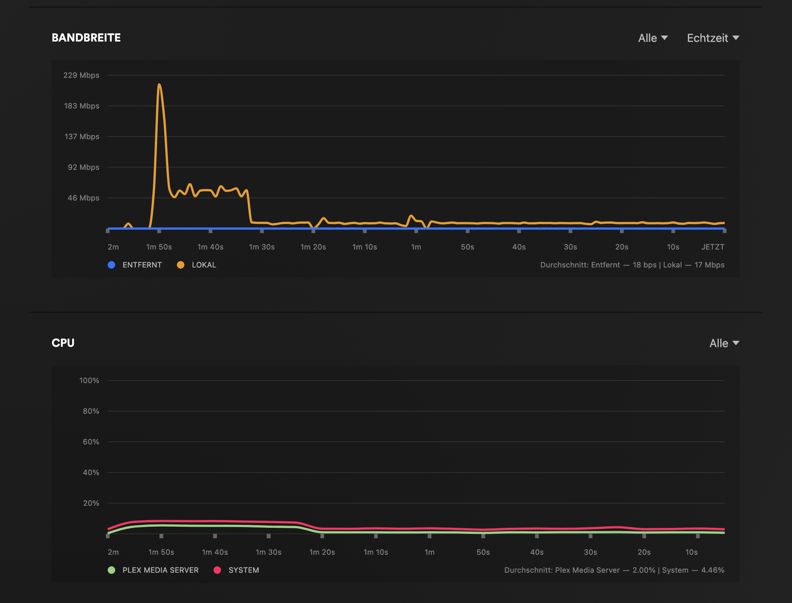Click the LOKAL legend label

[x=204, y=265]
